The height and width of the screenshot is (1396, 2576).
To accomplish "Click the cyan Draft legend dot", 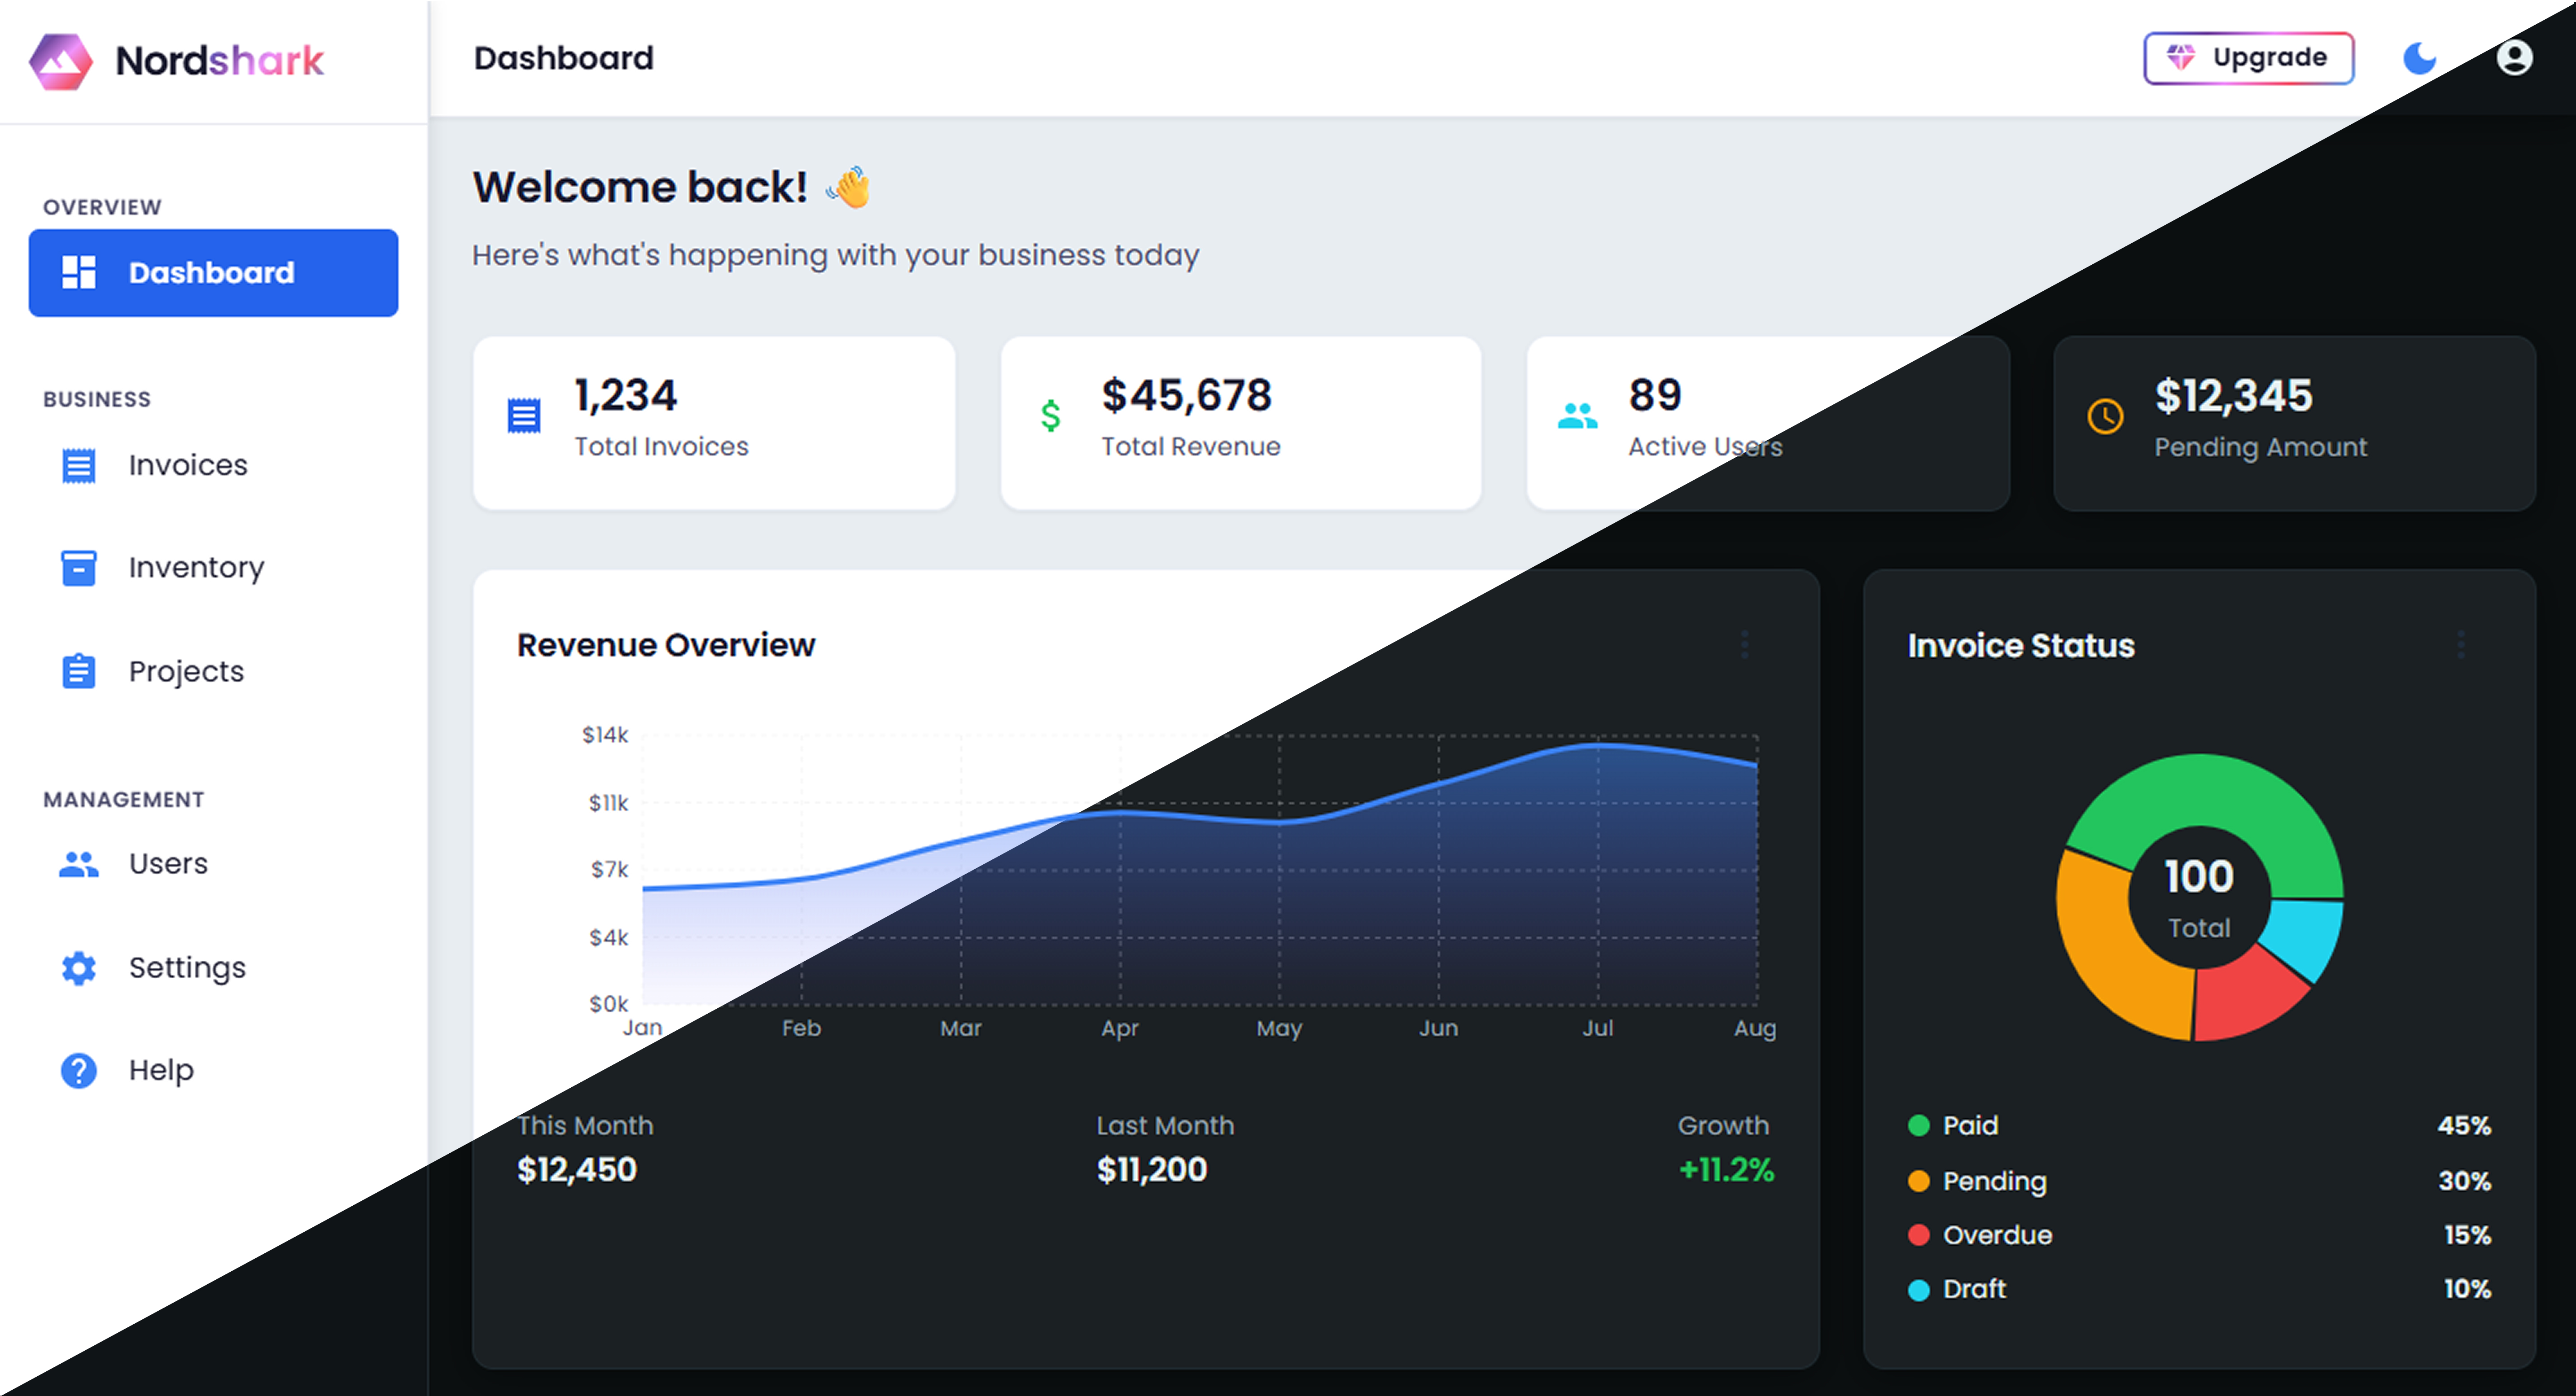I will tap(1918, 1290).
